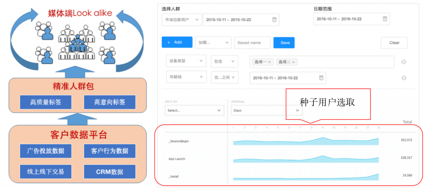Screen dimensions: 429x189
Task: Click the _Install row label
Action: point(174,176)
